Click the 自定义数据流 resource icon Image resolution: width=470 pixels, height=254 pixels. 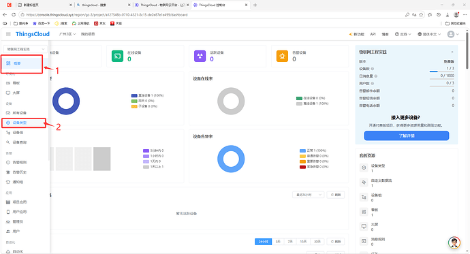coord(364,182)
